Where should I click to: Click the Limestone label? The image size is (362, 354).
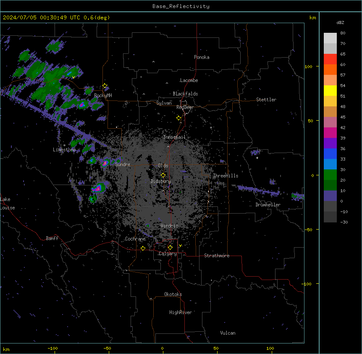pos(64,150)
